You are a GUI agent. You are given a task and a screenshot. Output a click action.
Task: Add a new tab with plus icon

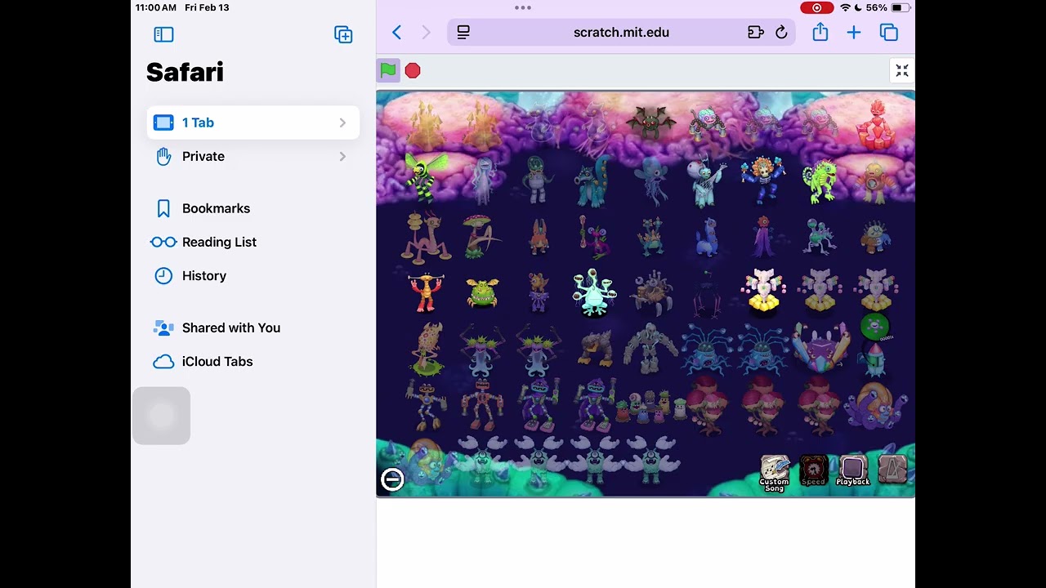(x=854, y=33)
